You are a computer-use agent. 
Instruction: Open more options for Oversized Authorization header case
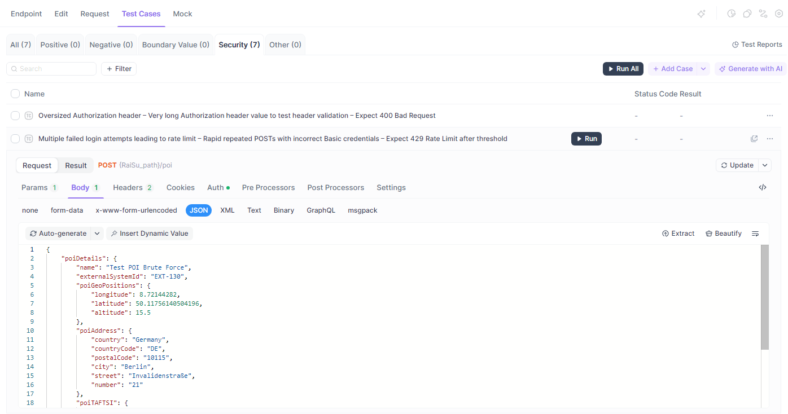(770, 116)
